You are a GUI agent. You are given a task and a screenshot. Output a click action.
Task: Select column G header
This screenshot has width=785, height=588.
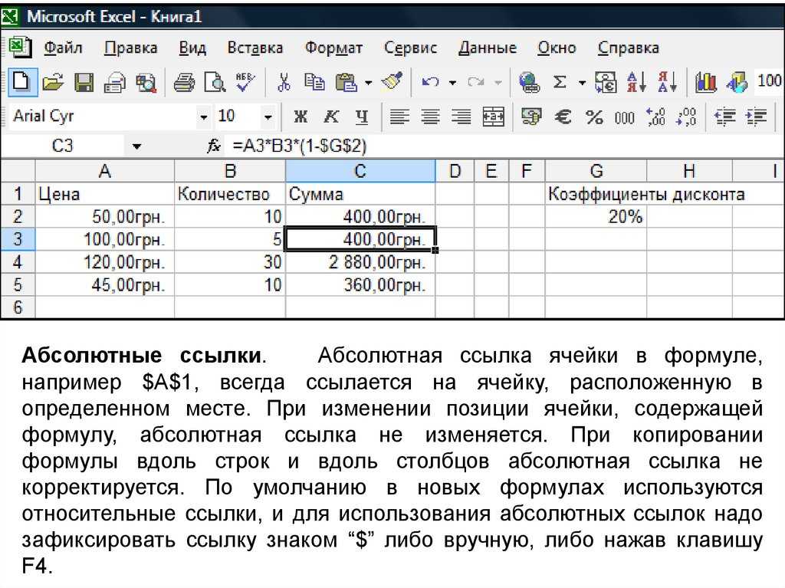(x=596, y=171)
